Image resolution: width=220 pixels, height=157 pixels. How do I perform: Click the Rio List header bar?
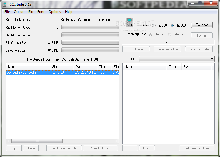168,42
